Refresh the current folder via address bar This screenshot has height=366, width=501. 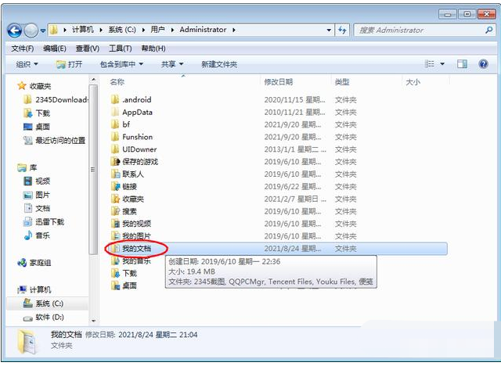pyautogui.click(x=342, y=30)
